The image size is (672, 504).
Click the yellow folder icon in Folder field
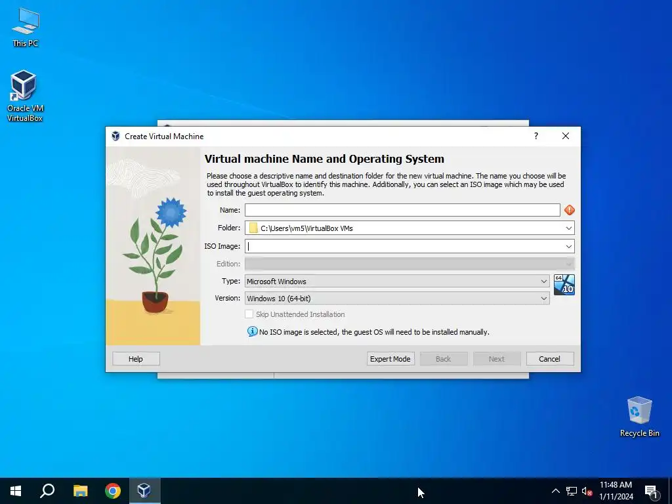pyautogui.click(x=253, y=228)
